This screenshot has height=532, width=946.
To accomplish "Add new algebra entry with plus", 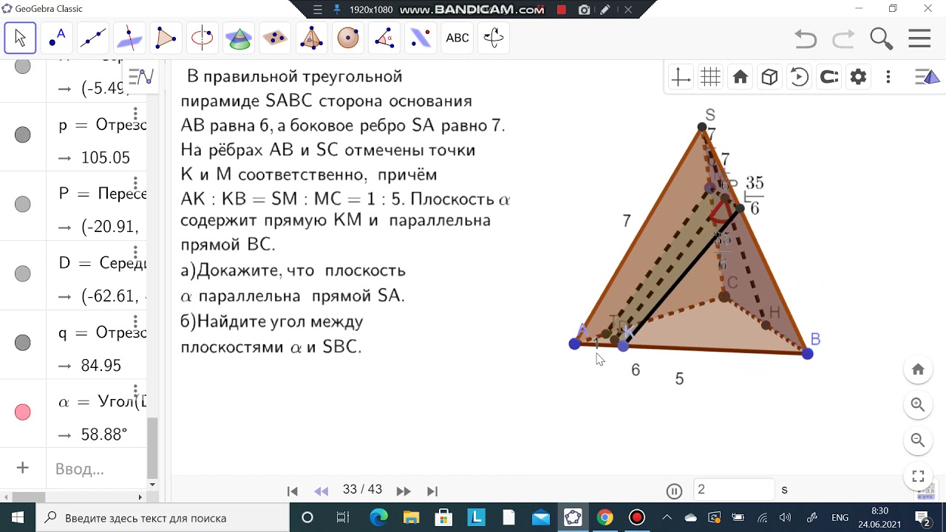I will 23,468.
